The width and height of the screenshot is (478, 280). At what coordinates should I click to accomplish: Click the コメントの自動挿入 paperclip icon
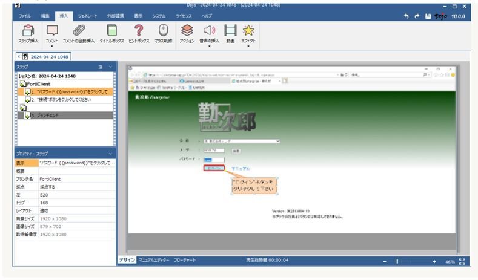[79, 30]
